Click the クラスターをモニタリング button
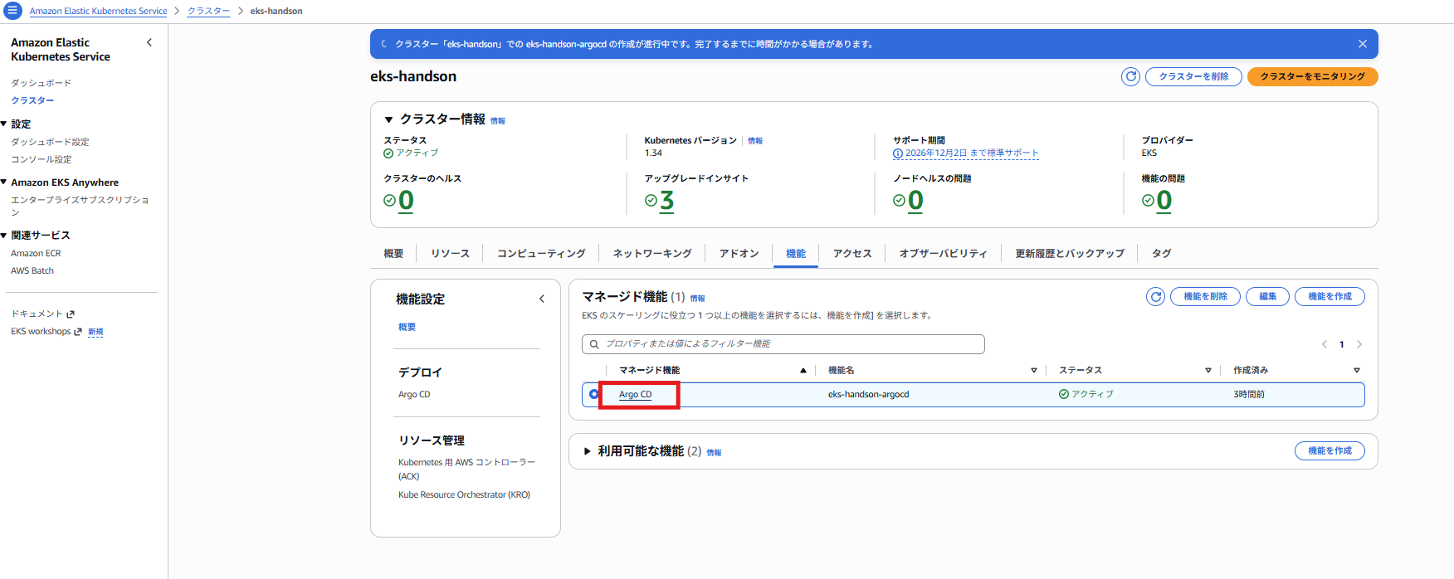1454x579 pixels. tap(1313, 76)
